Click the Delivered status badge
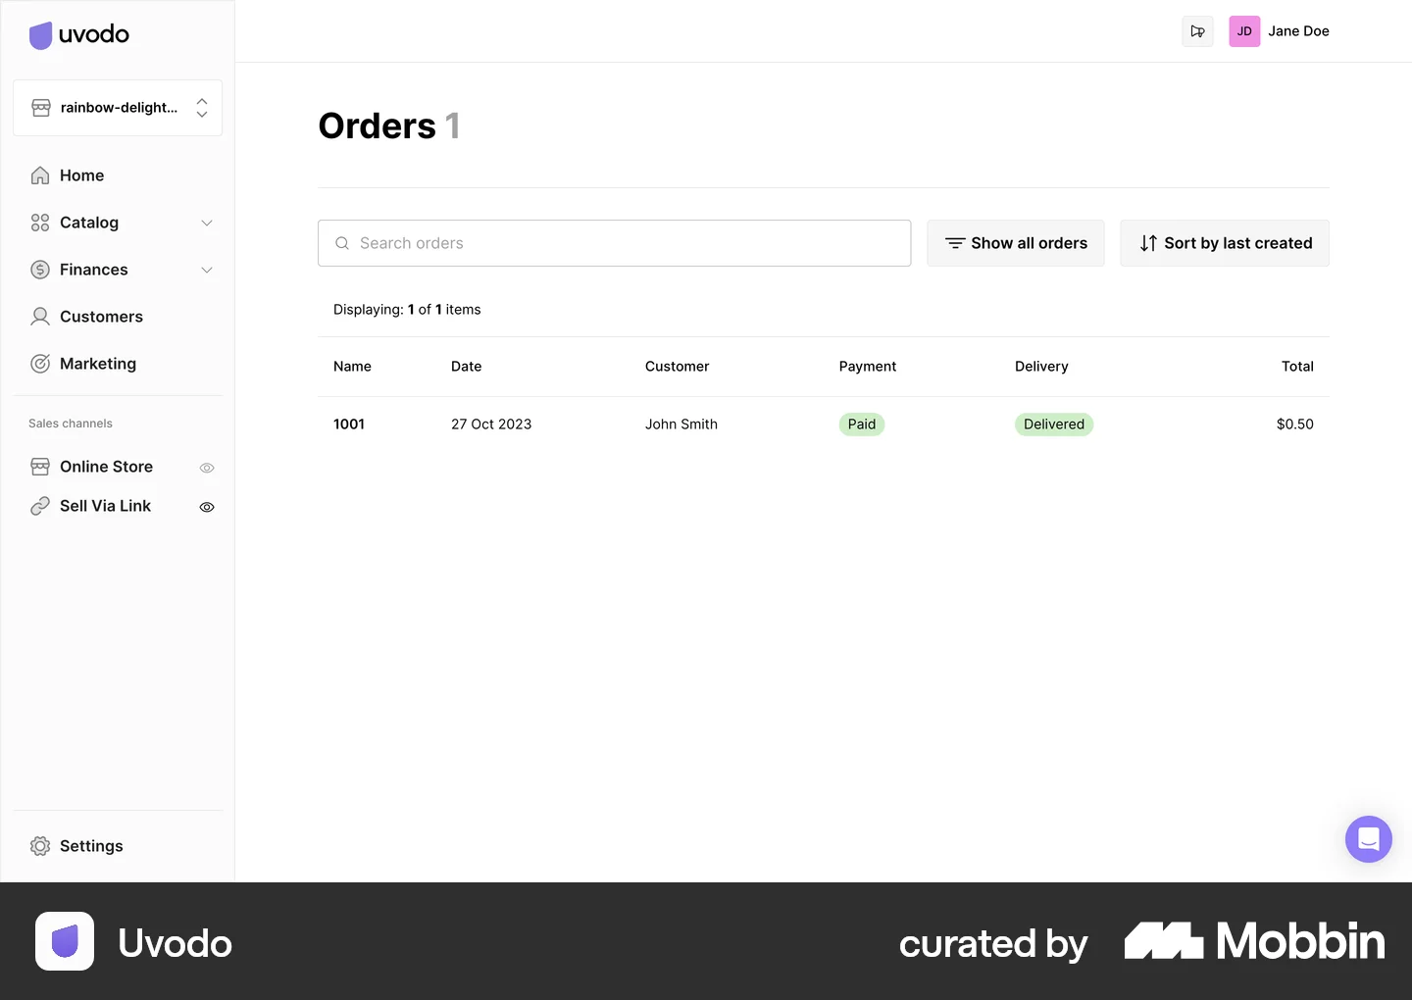This screenshot has height=1000, width=1412. pyautogui.click(x=1054, y=425)
